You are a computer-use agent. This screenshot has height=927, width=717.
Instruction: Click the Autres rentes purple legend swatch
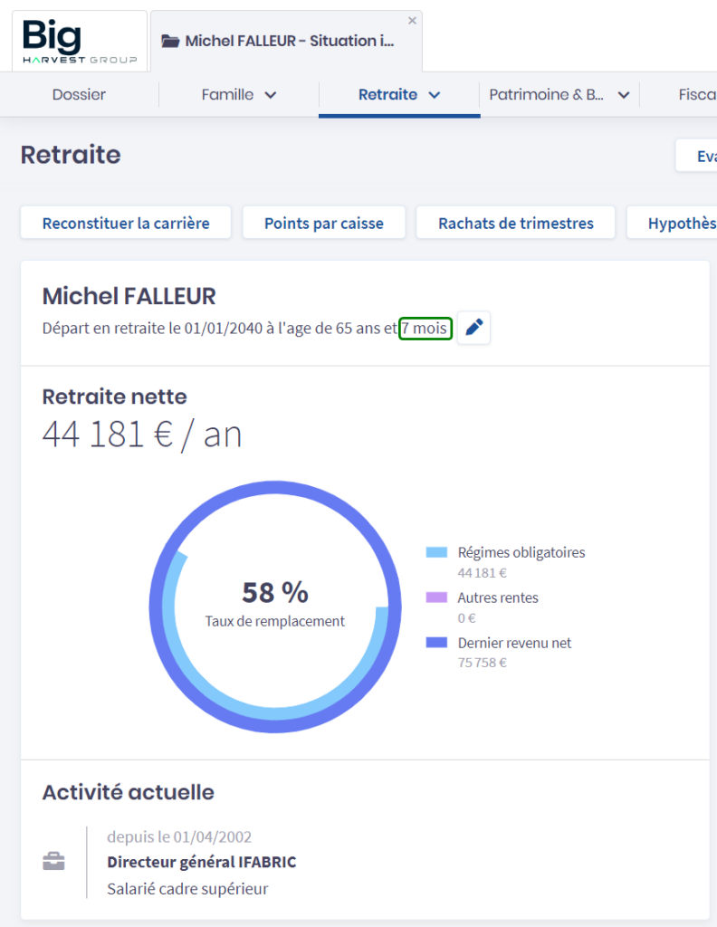point(436,597)
